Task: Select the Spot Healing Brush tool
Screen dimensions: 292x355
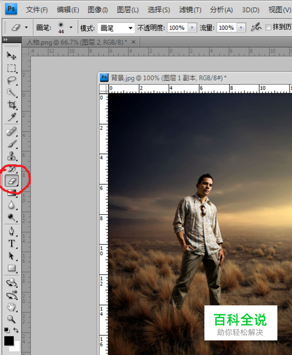Action: click(x=11, y=131)
